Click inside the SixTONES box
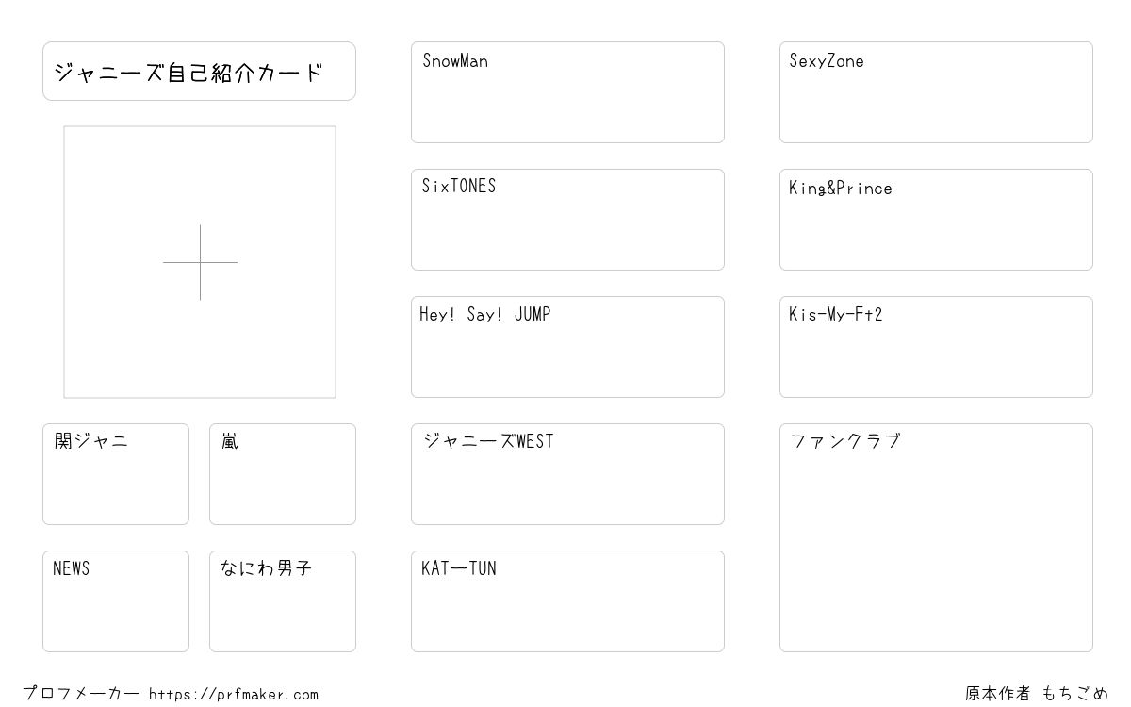The image size is (1131, 707). (x=567, y=220)
